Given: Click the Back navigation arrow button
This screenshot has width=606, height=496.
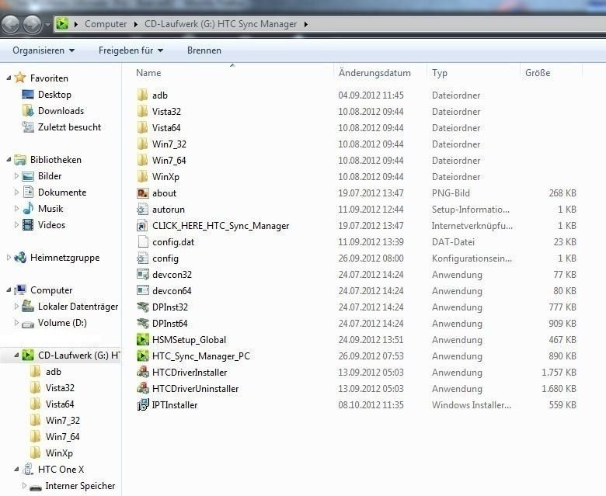Looking at the screenshot, I should 10,24.
